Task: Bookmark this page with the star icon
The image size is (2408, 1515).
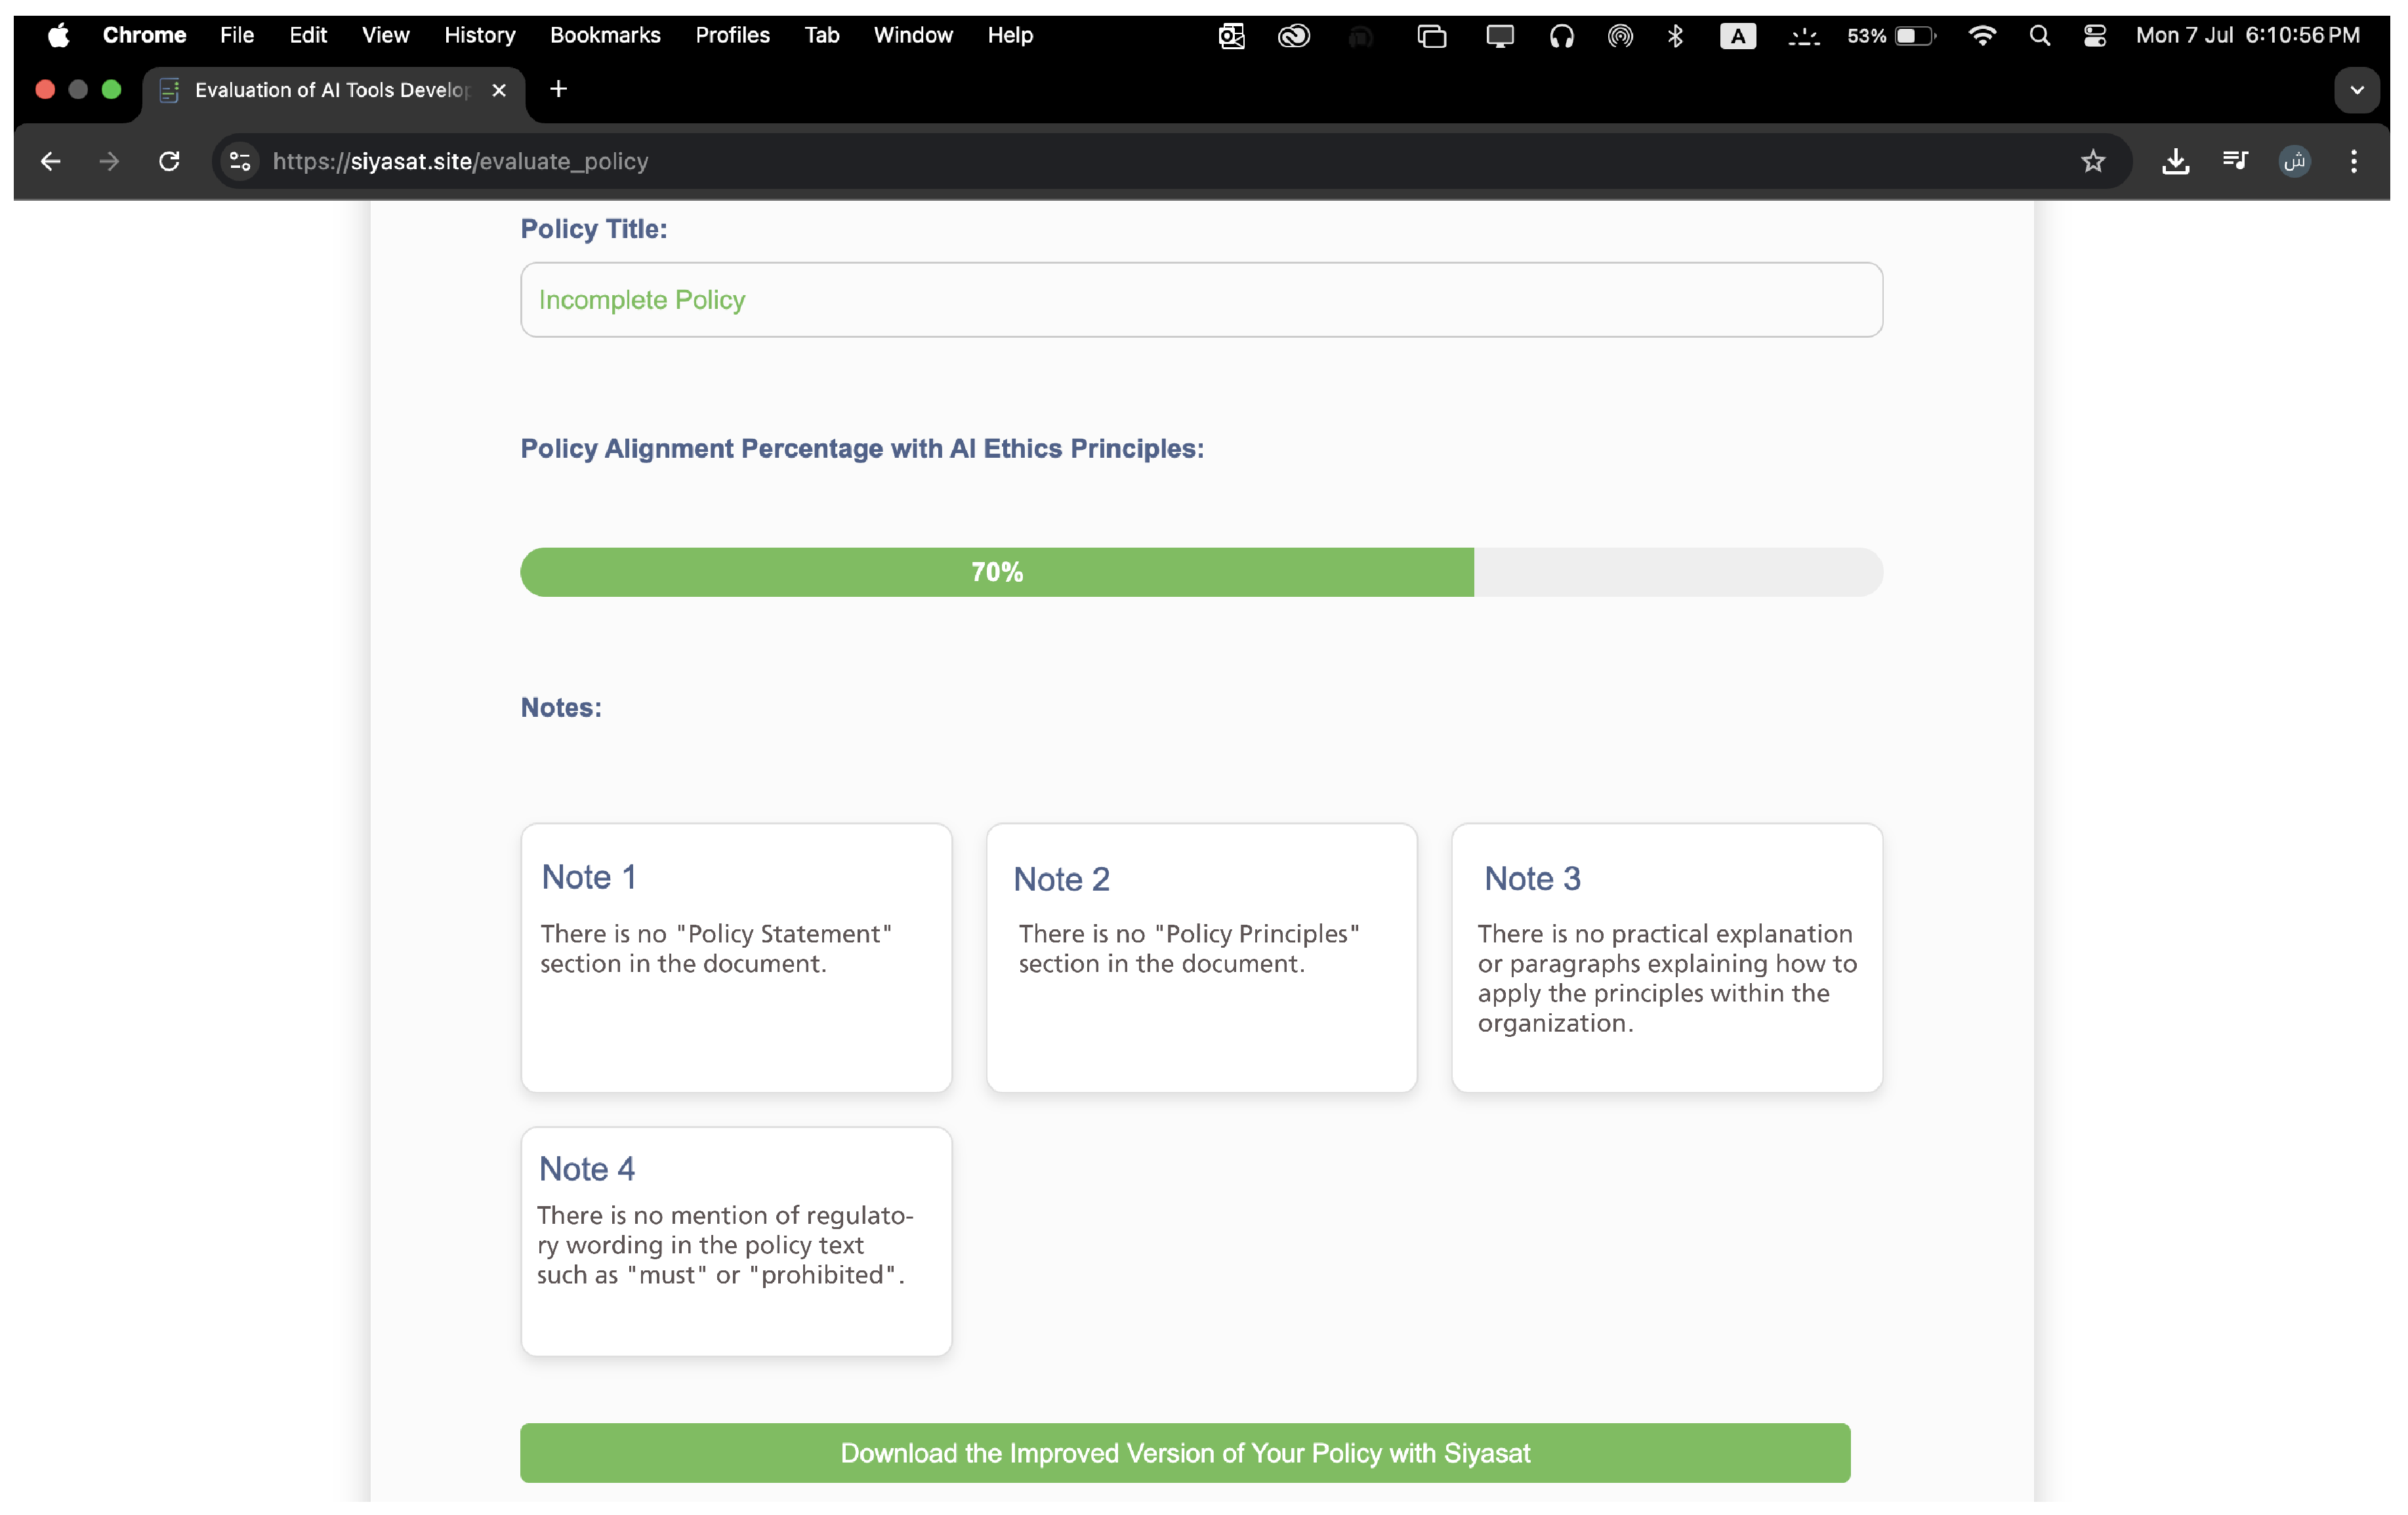Action: click(2092, 161)
